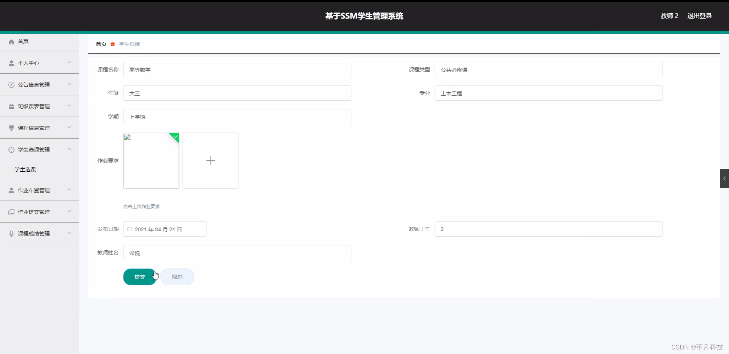The width and height of the screenshot is (729, 354).
Task: Click the 教师姓名 input showing 张悦
Action: 237,252
